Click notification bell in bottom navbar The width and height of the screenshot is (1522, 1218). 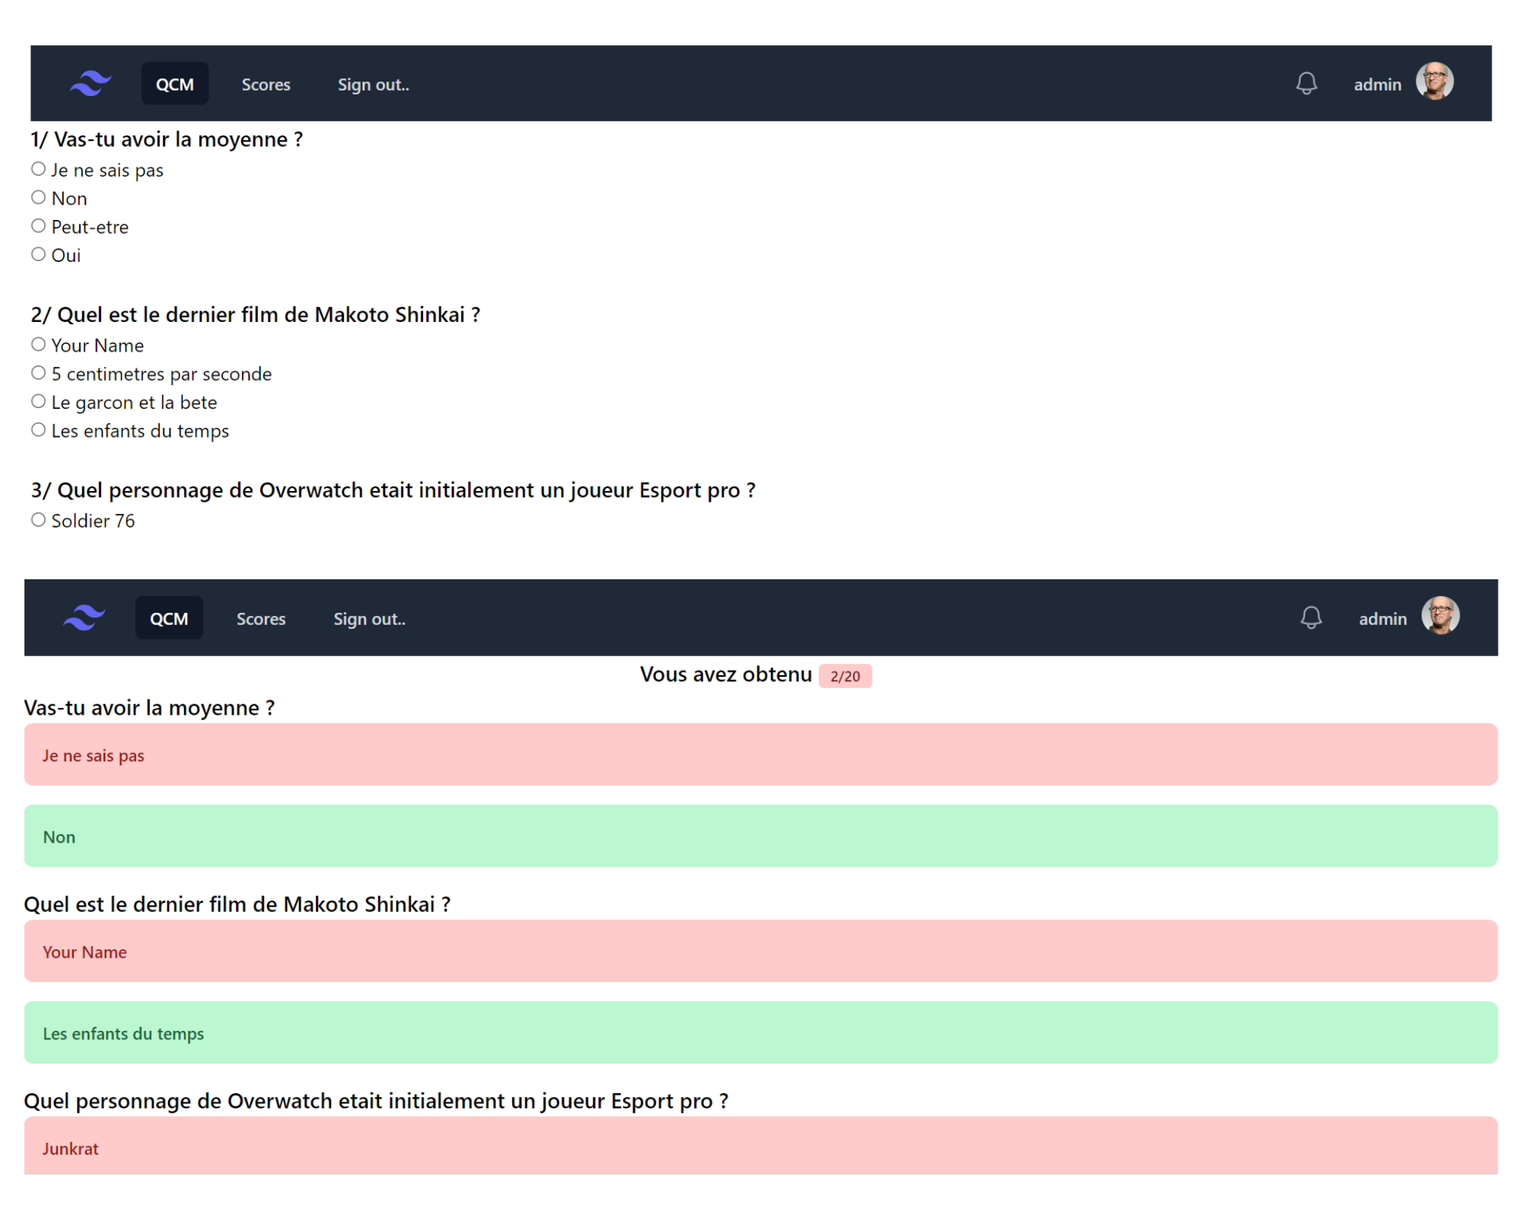1310,617
